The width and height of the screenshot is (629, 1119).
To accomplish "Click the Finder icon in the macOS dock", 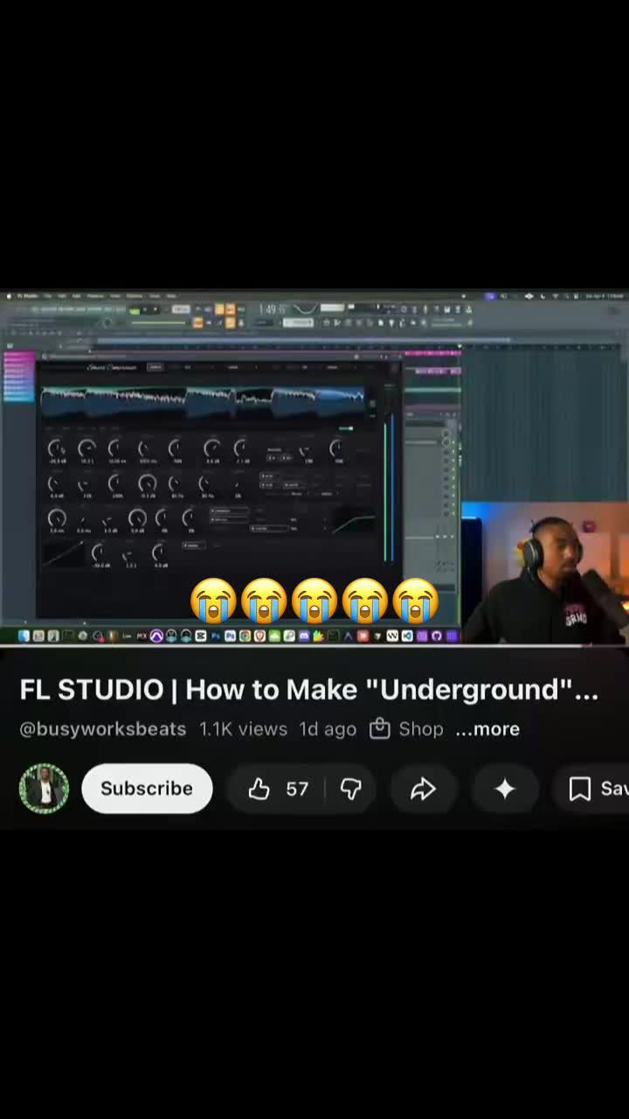I will pyautogui.click(x=24, y=636).
